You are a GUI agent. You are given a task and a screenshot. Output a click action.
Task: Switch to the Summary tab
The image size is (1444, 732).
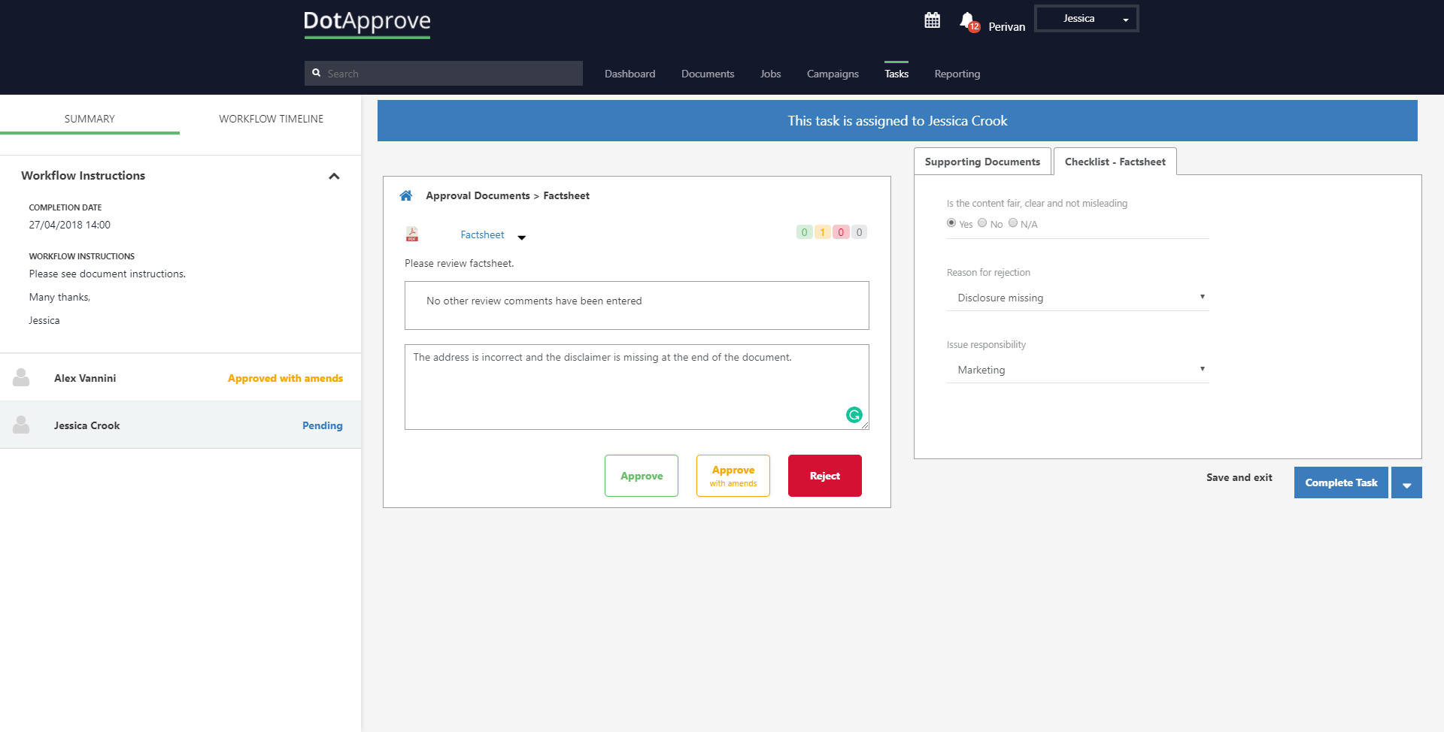click(89, 119)
